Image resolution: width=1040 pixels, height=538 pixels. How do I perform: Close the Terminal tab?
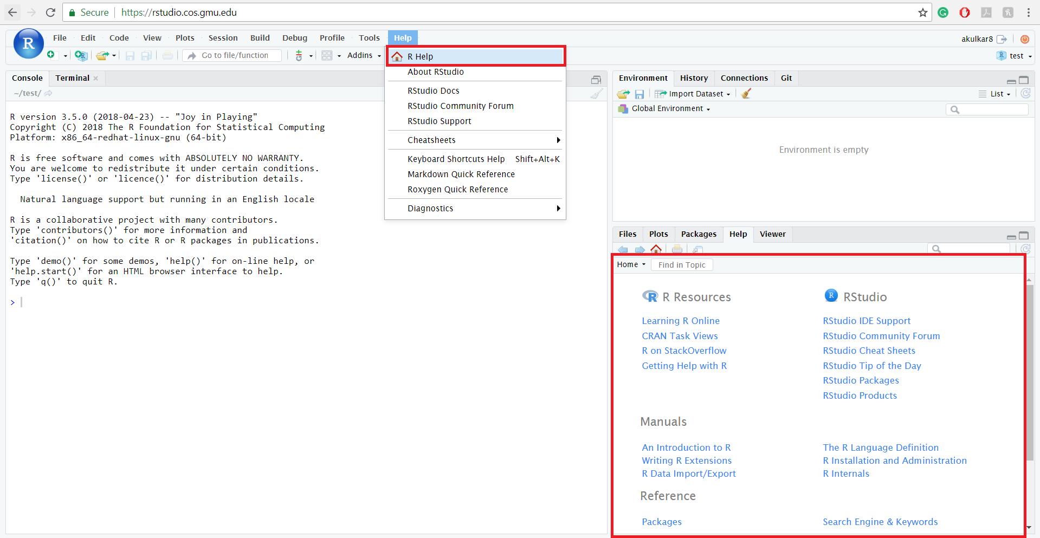(96, 78)
